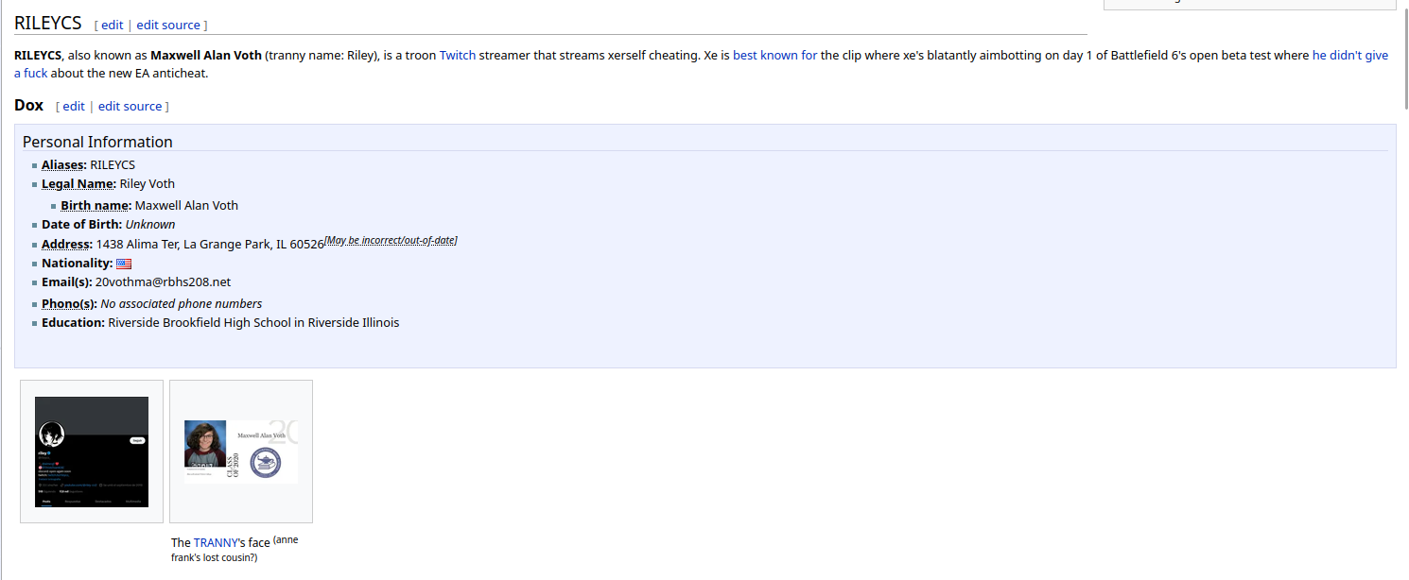Click 'edit source' in the Dox section heading
The image size is (1409, 580).
point(130,107)
